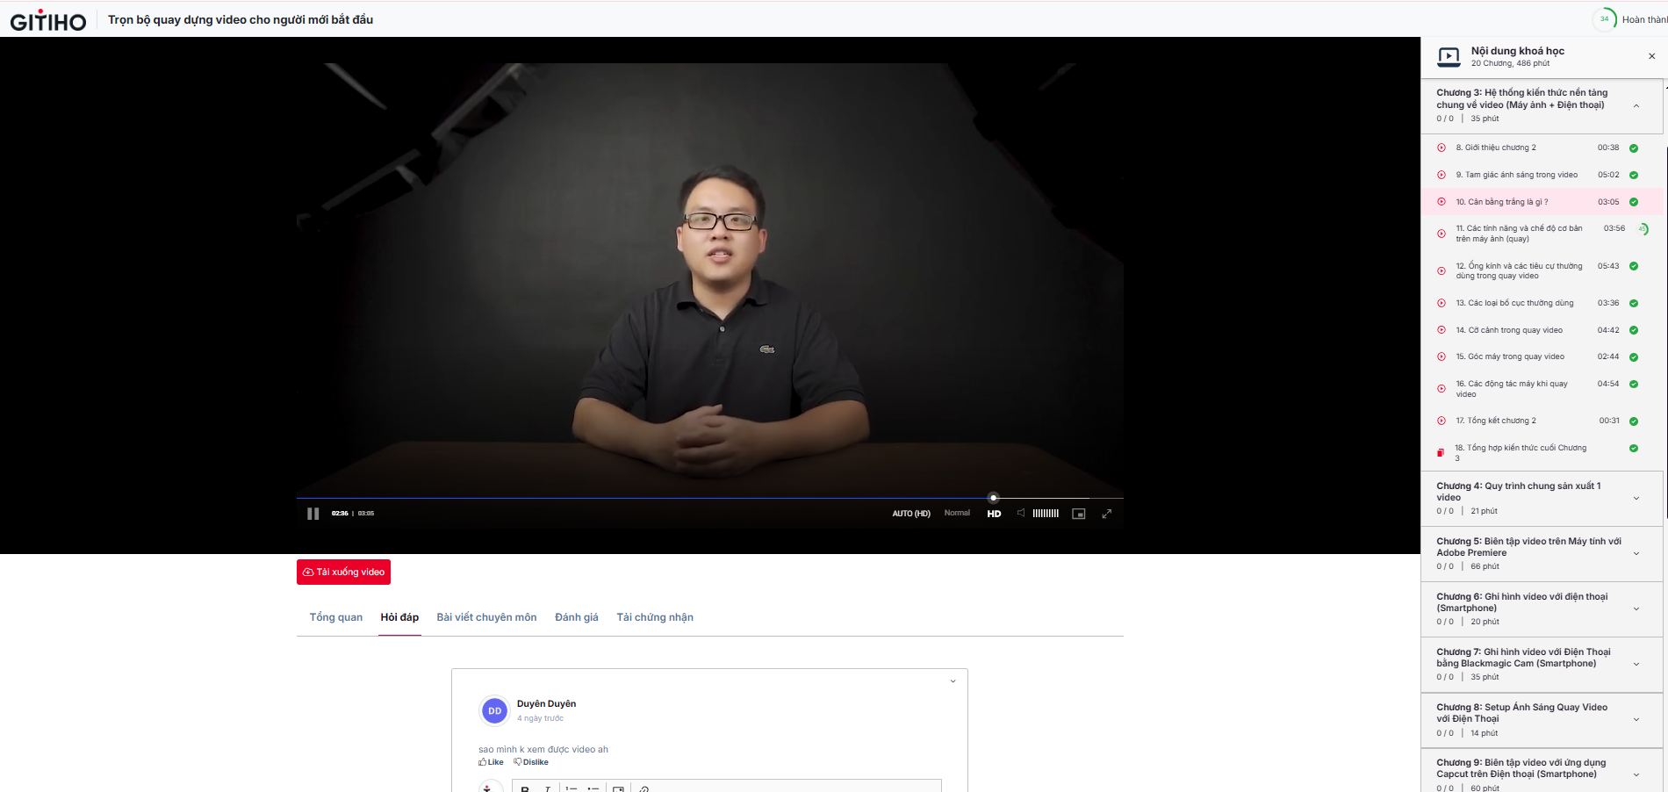Open AUTO (HD) quality selector
1668x792 pixels.
coord(911,514)
